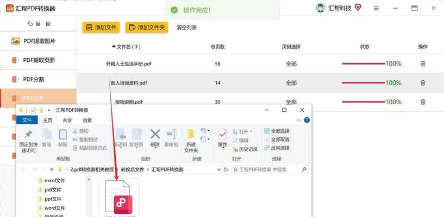The width and height of the screenshot is (444, 217).
Task: Click the 属性 checkmark icon
Action: pos(223,134)
